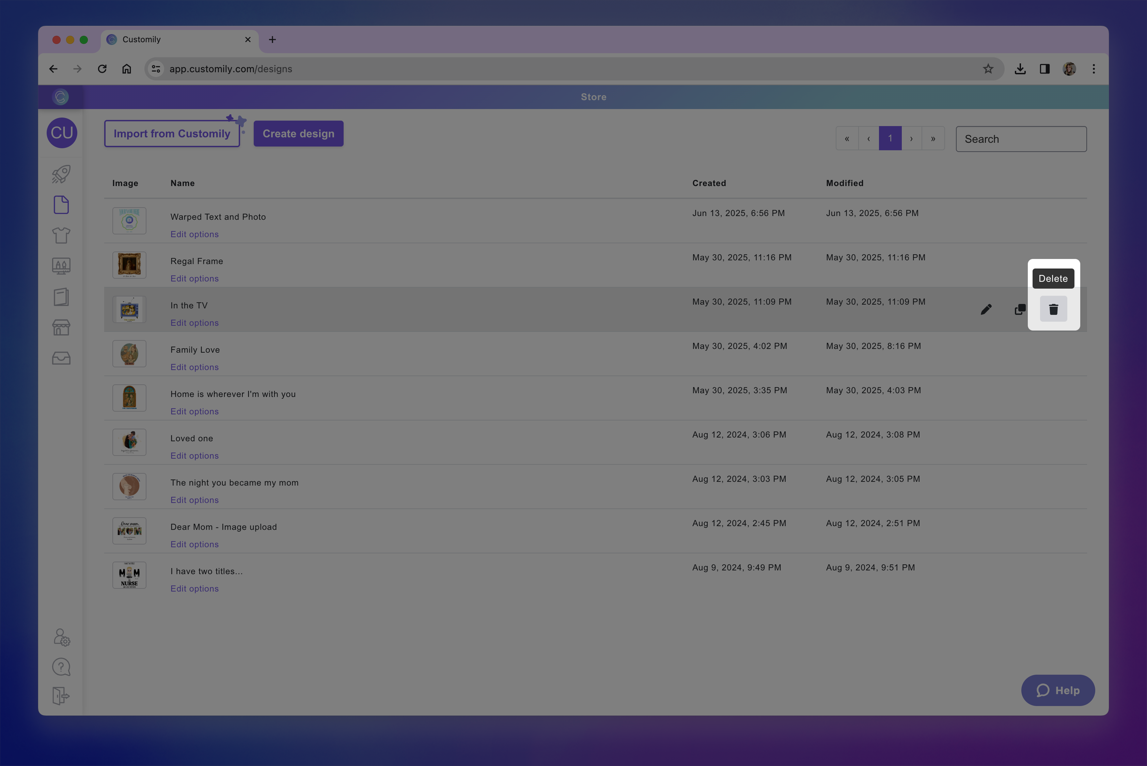Select page 1 in pagination

[x=890, y=139]
